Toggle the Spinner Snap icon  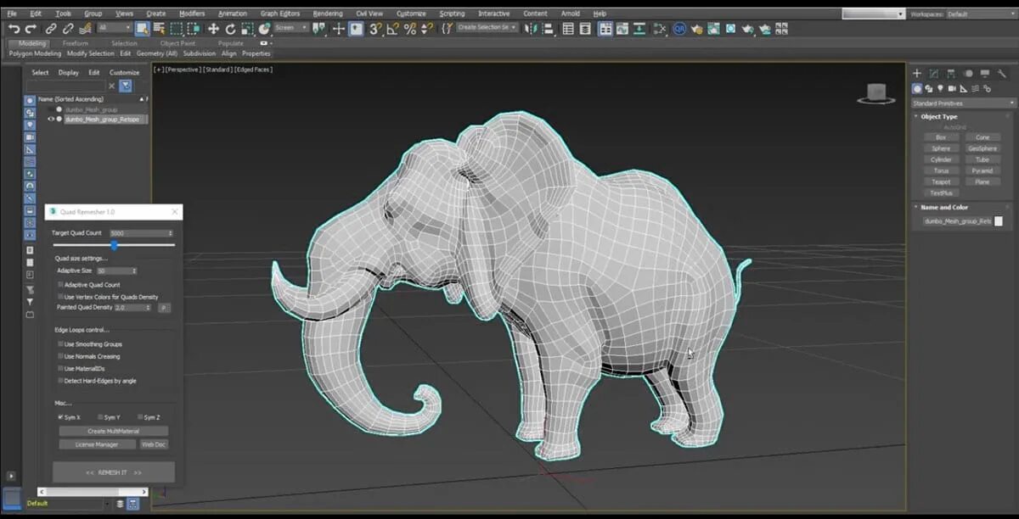click(x=425, y=28)
